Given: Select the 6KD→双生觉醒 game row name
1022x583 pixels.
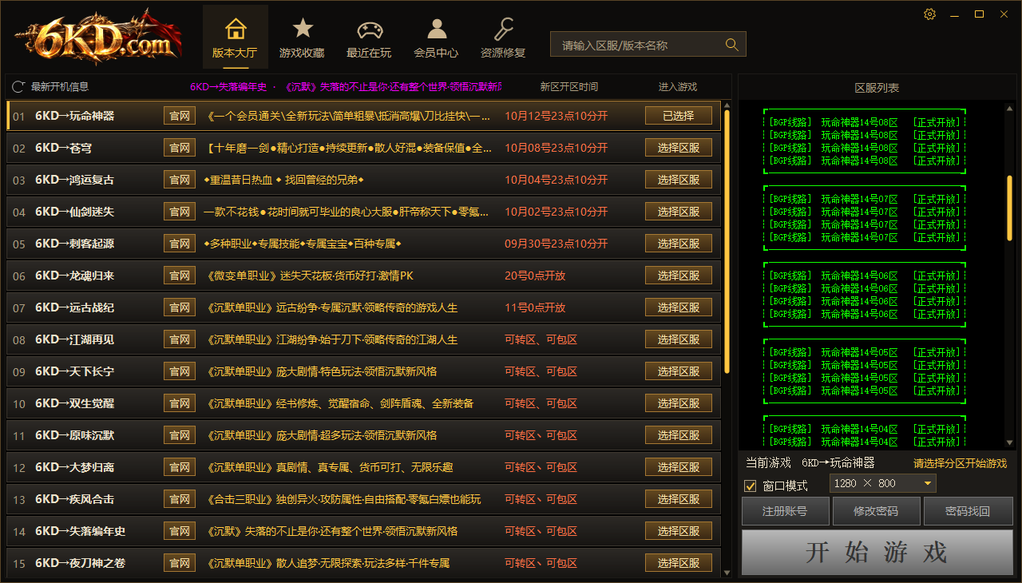Looking at the screenshot, I should tap(74, 403).
